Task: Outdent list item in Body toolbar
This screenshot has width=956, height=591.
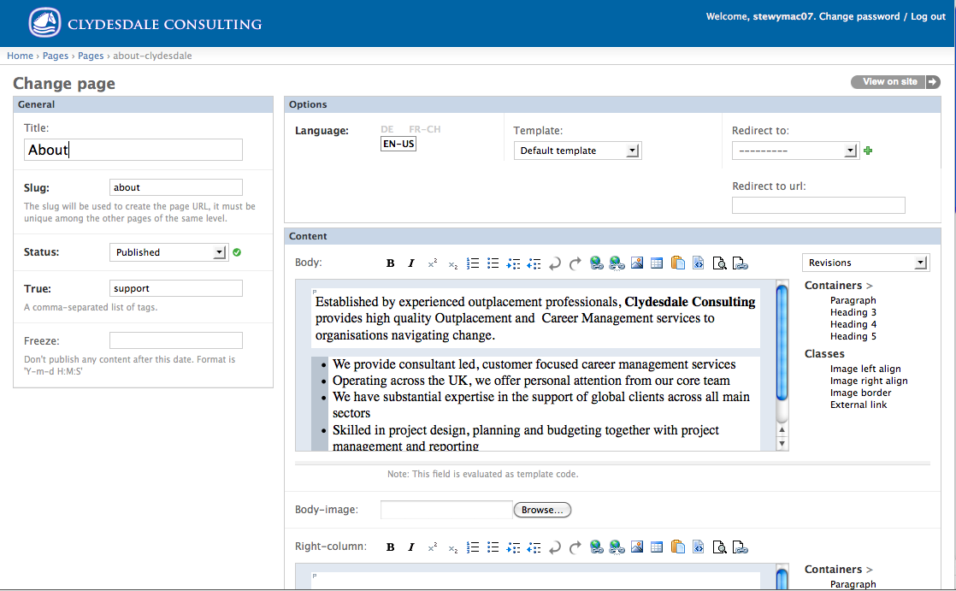Action: click(x=534, y=263)
